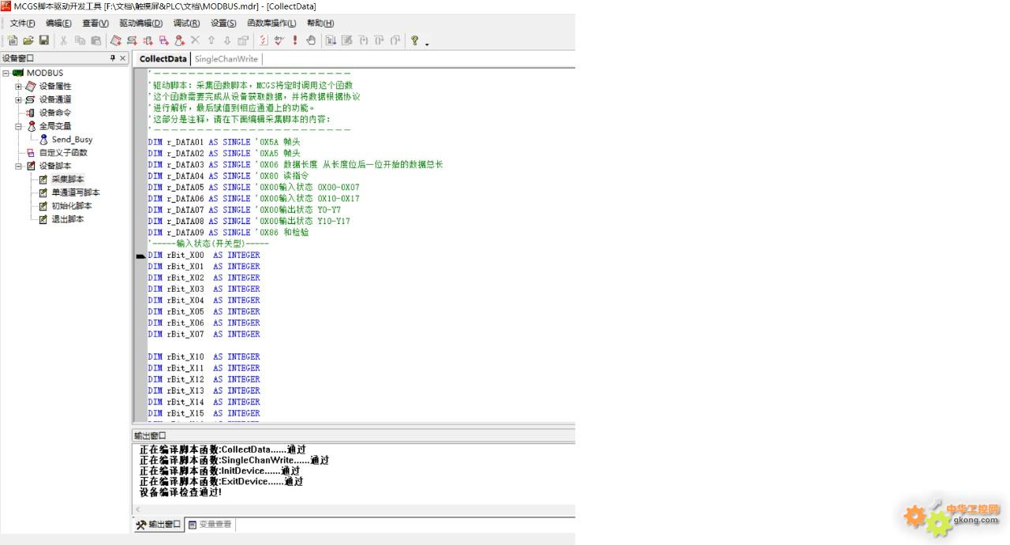
Task: Click the add device command toolbar icon
Action: pyautogui.click(x=148, y=40)
